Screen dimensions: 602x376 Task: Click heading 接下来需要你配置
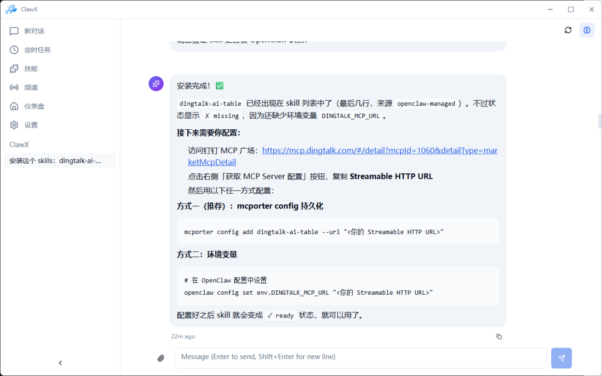pyautogui.click(x=208, y=133)
